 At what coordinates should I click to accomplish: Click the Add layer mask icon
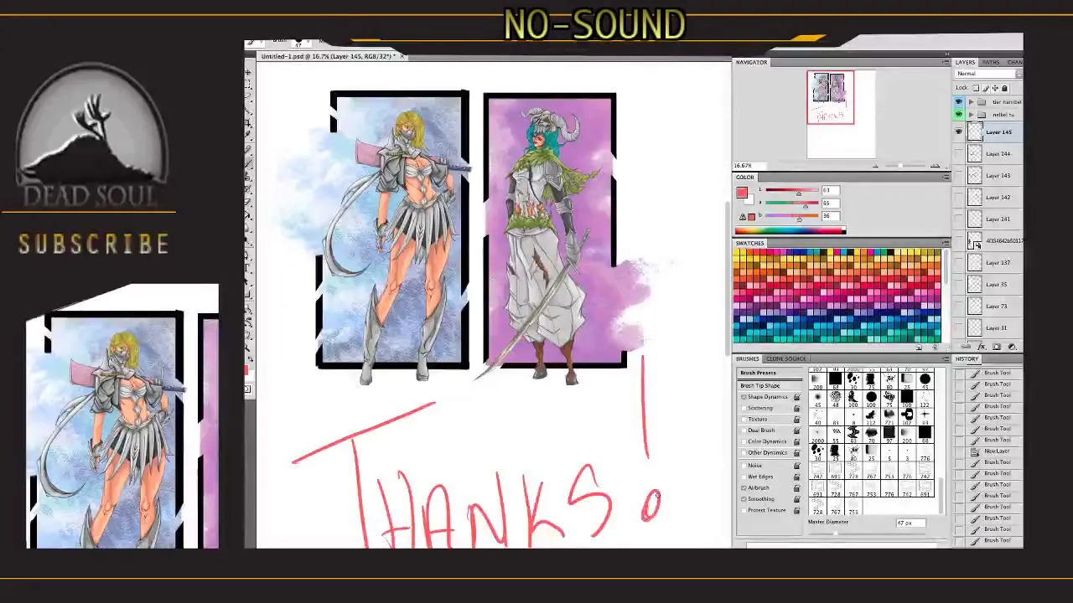pos(997,347)
